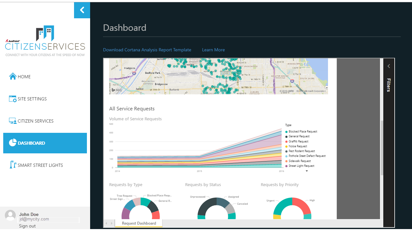
Task: Click the Site Settings gear window icon
Action: tap(13, 99)
